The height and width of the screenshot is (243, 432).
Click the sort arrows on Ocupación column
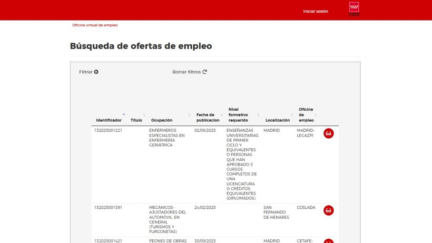click(189, 115)
